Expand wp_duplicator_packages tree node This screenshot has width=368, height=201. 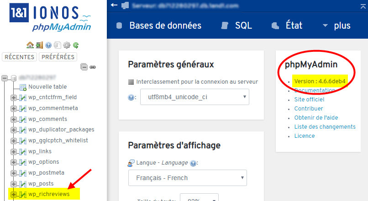(14, 130)
